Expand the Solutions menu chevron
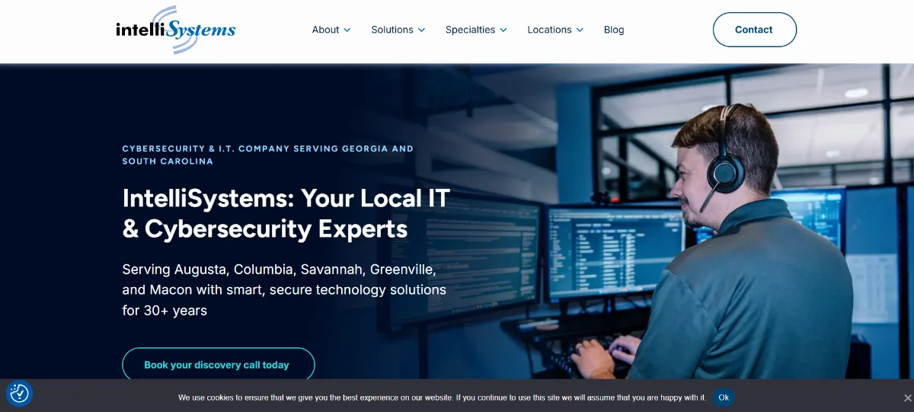The height and width of the screenshot is (412, 914). [421, 30]
